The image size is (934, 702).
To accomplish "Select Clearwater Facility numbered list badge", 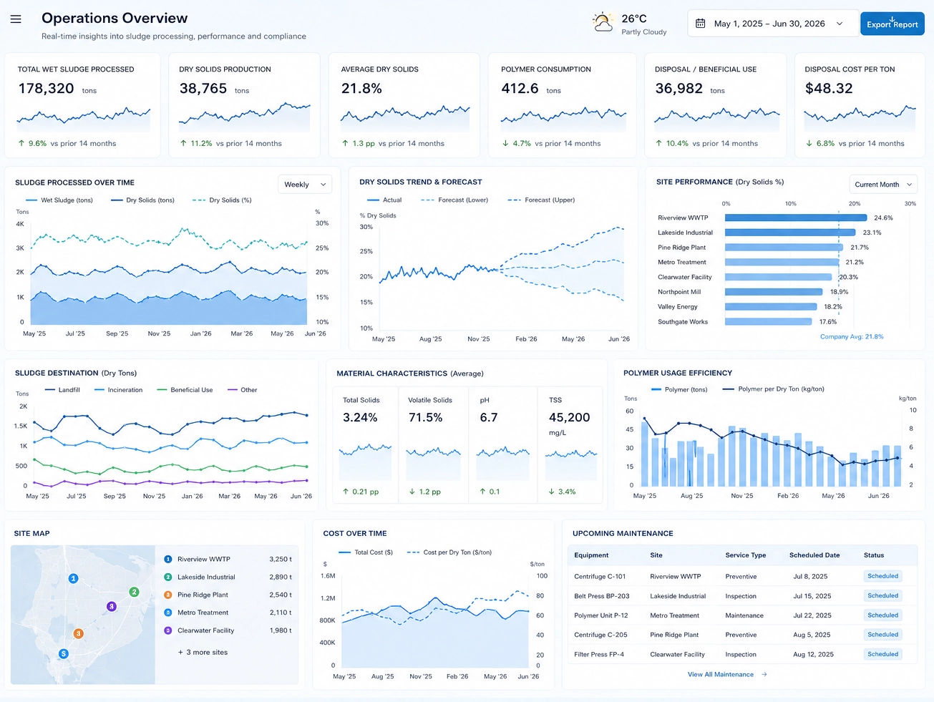I will (x=168, y=630).
